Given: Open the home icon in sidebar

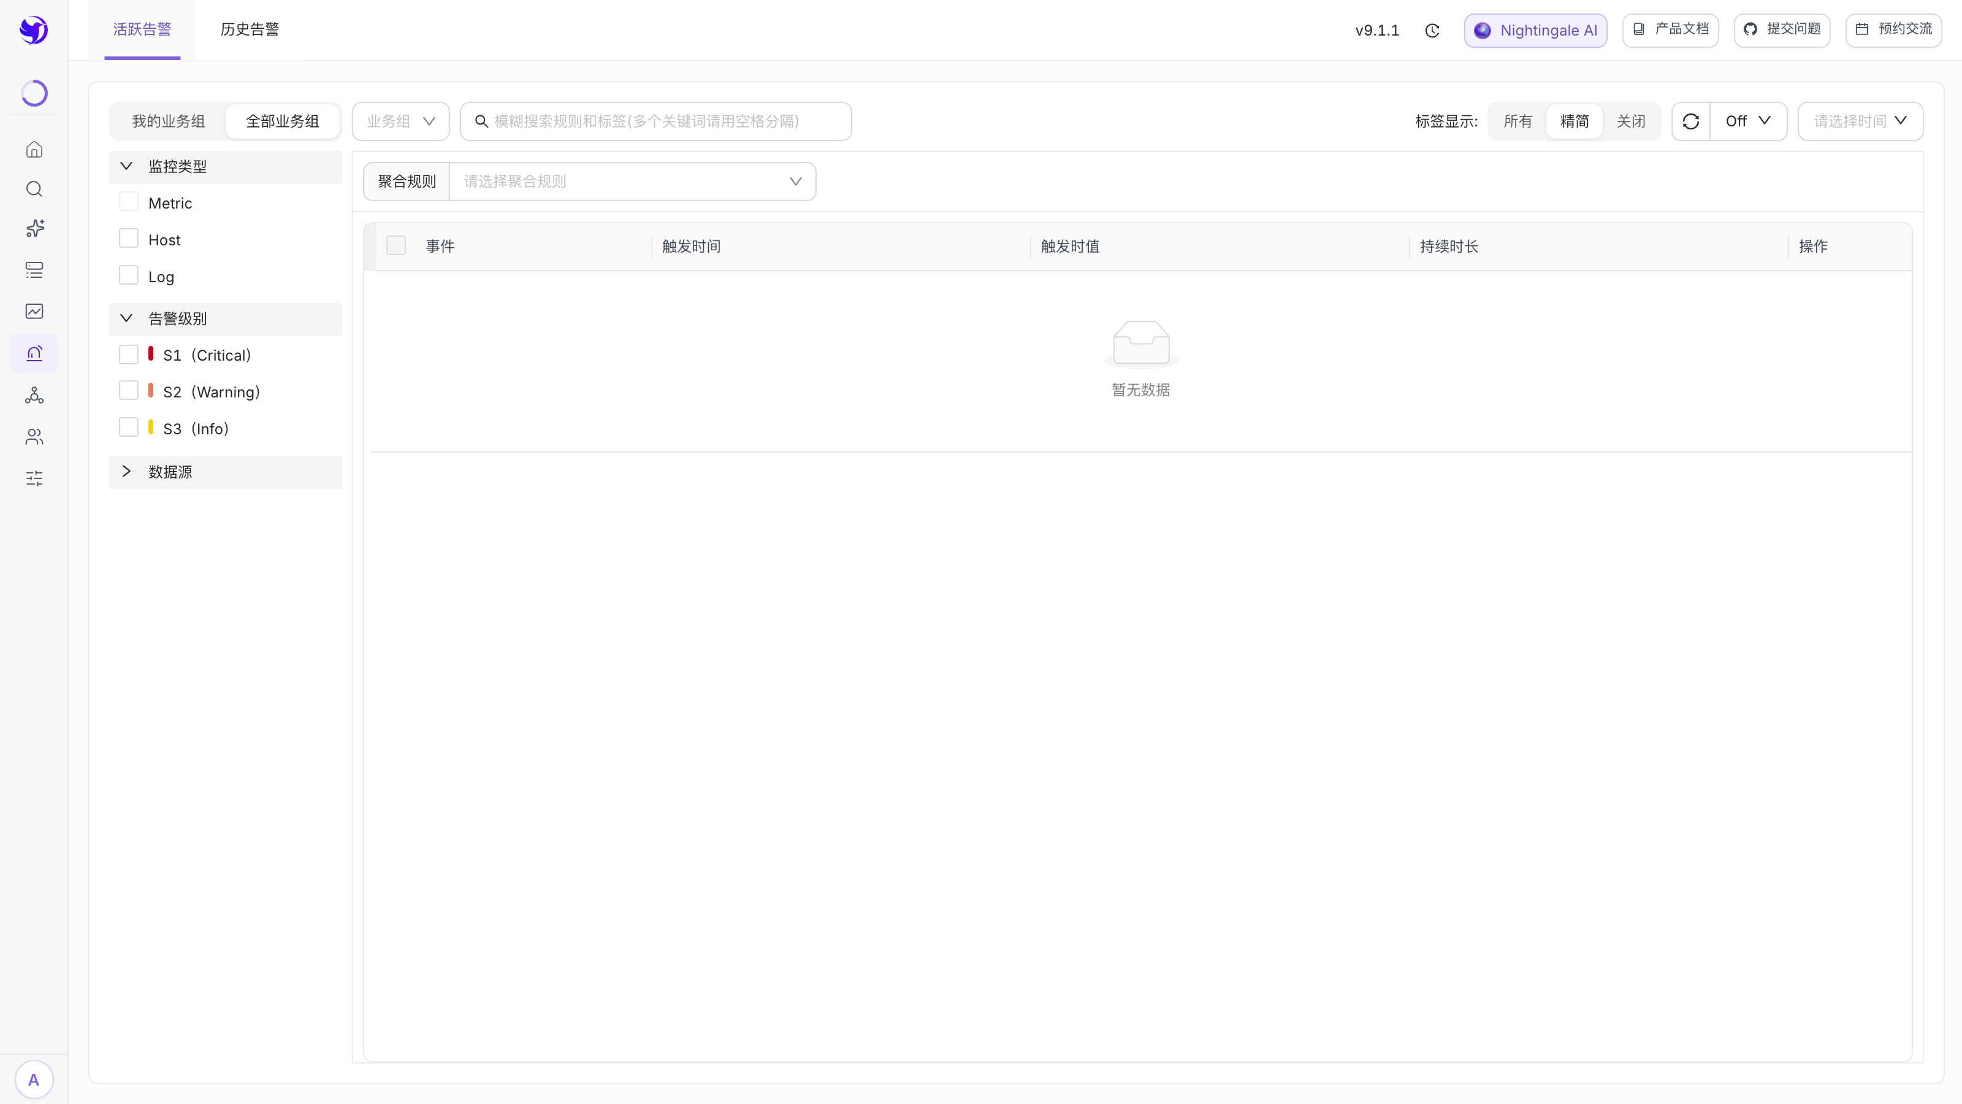Looking at the screenshot, I should pyautogui.click(x=34, y=149).
